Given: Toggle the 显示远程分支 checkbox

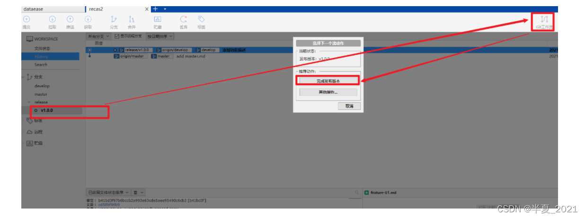Looking at the screenshot, I should pos(117,36).
